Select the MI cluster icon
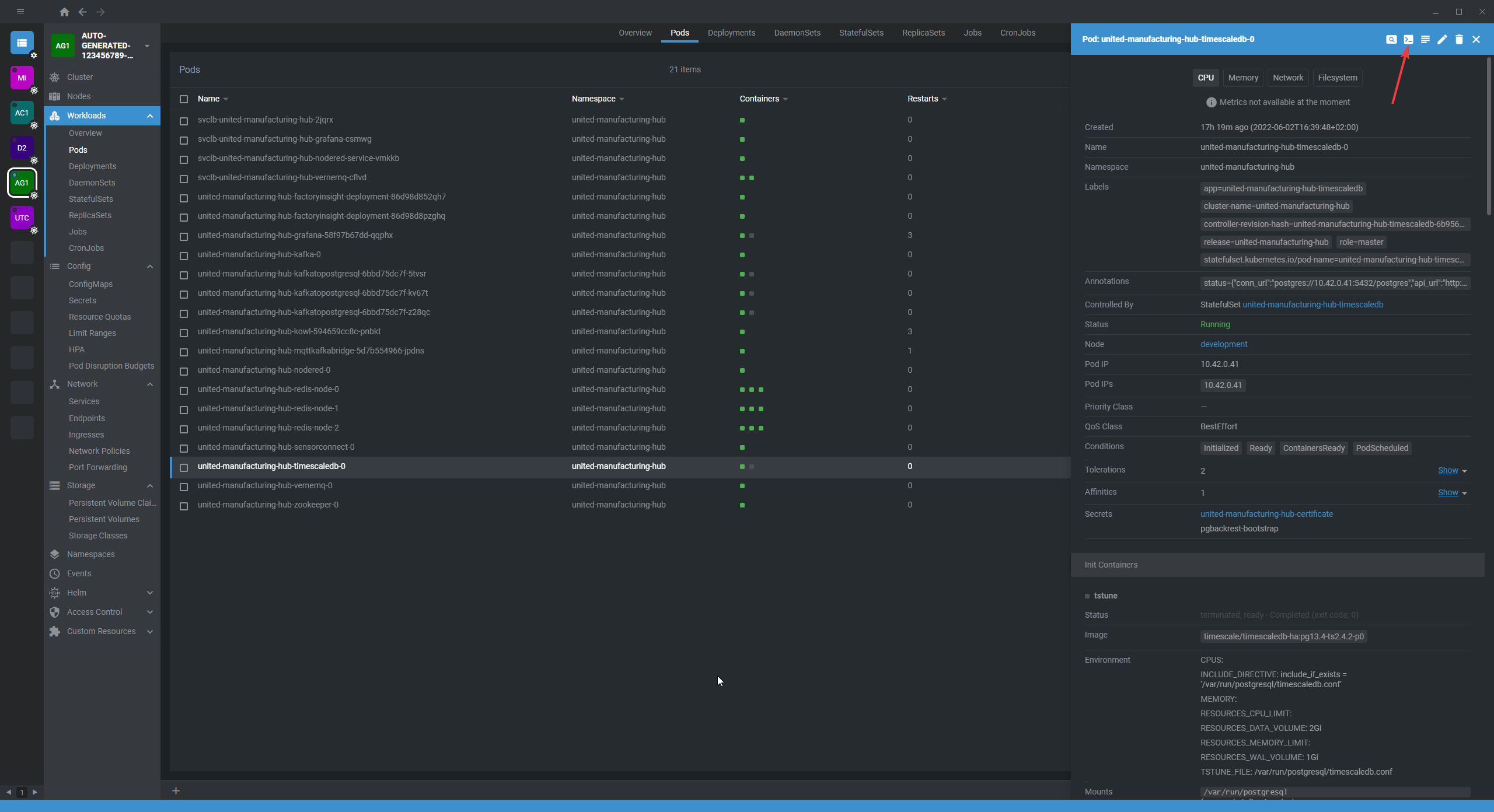This screenshot has width=1494, height=812. (x=22, y=78)
